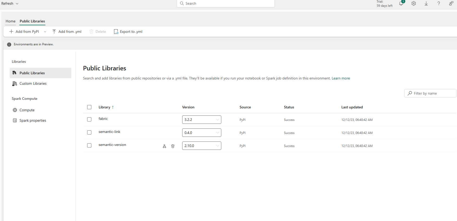Click Export to .yml button
The width and height of the screenshot is (457, 221).
128,32
